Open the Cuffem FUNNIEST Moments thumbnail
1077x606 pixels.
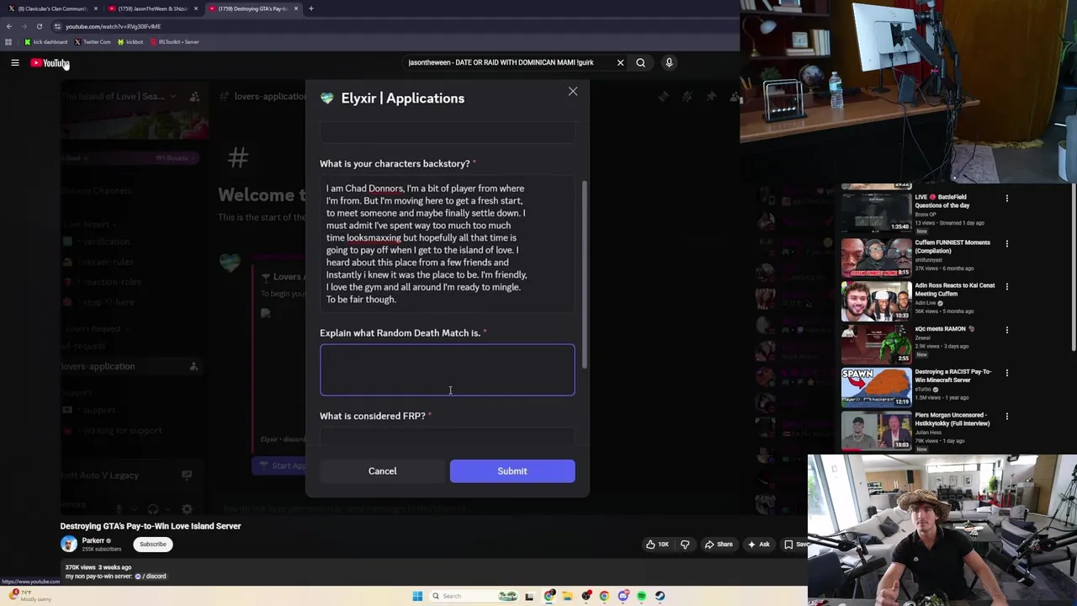[x=876, y=258]
